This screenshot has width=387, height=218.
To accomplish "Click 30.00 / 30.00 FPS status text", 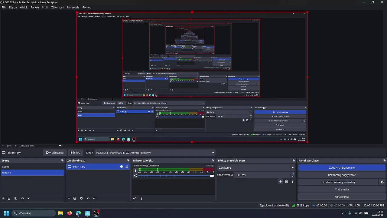I will click(374, 205).
